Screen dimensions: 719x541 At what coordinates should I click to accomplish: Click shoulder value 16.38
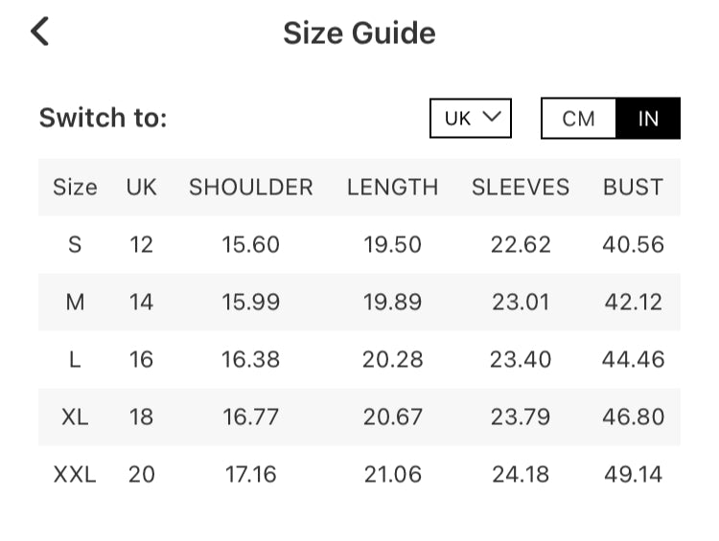[250, 360]
